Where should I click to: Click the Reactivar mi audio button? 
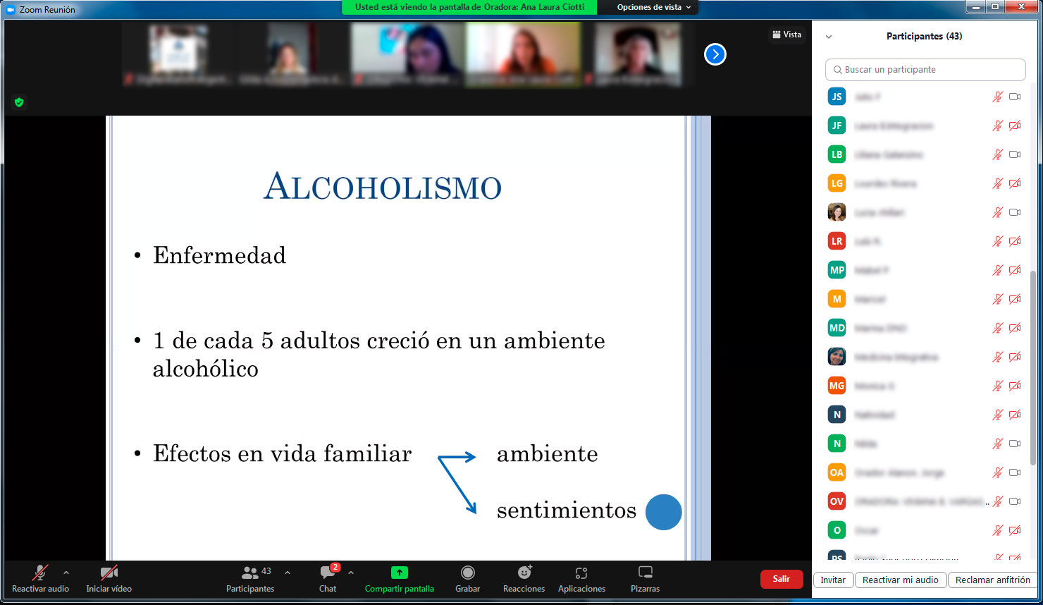(900, 580)
